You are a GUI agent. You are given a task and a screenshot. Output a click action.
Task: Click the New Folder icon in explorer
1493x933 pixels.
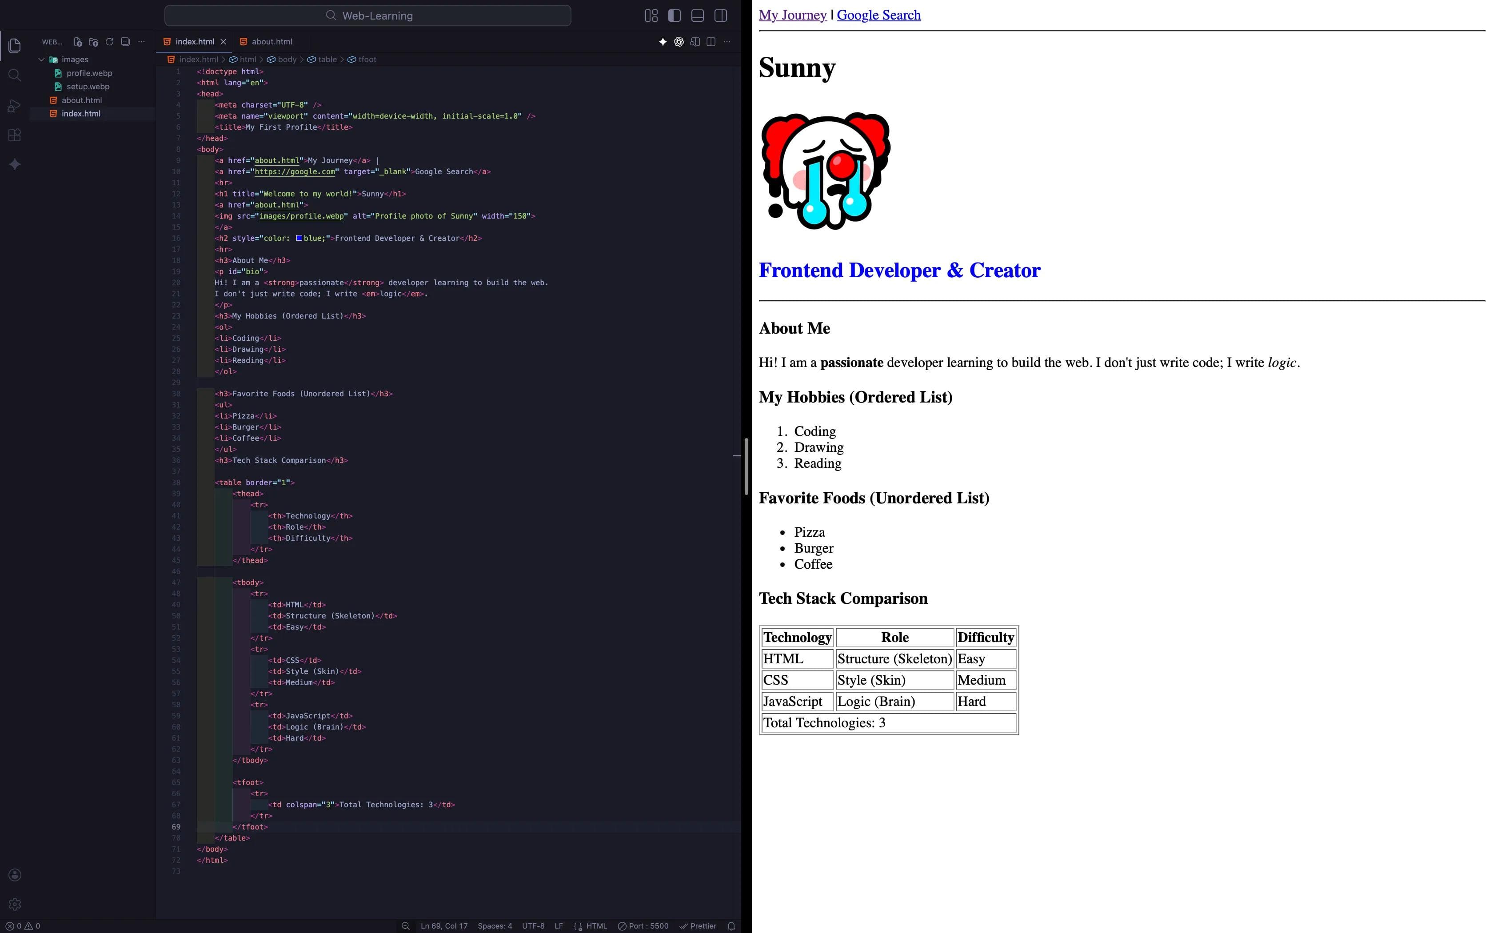click(94, 42)
